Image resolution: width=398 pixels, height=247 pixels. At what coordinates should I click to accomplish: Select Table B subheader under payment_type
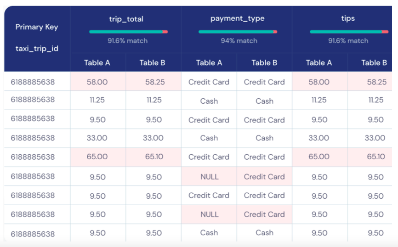click(x=264, y=63)
